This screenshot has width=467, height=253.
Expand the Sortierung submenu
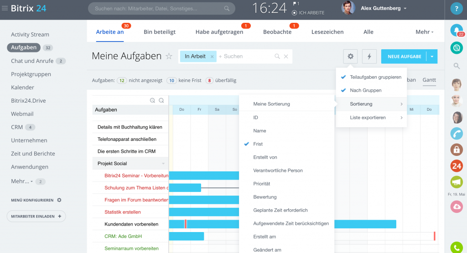[x=371, y=104]
